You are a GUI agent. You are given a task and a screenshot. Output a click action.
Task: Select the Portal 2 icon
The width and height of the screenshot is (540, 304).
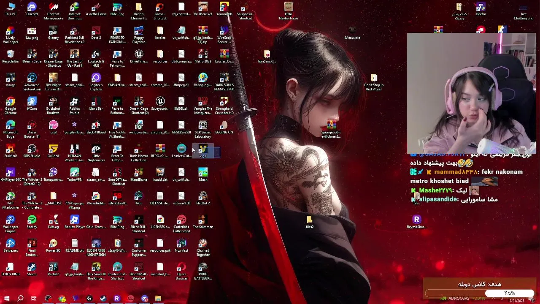tap(53, 269)
